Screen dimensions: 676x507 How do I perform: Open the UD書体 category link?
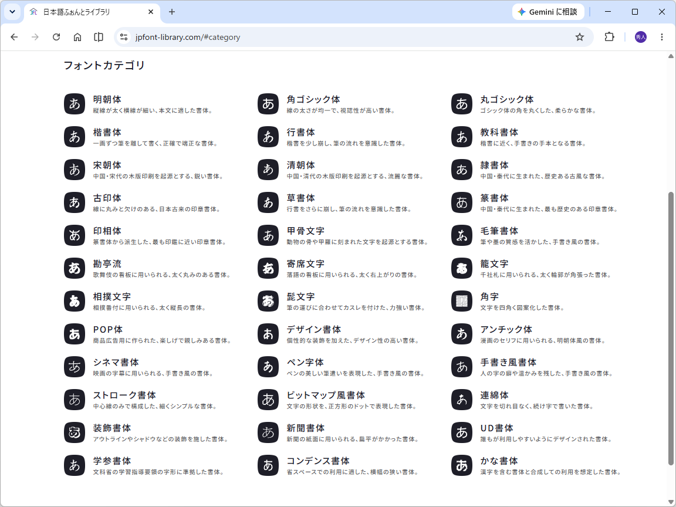click(496, 428)
